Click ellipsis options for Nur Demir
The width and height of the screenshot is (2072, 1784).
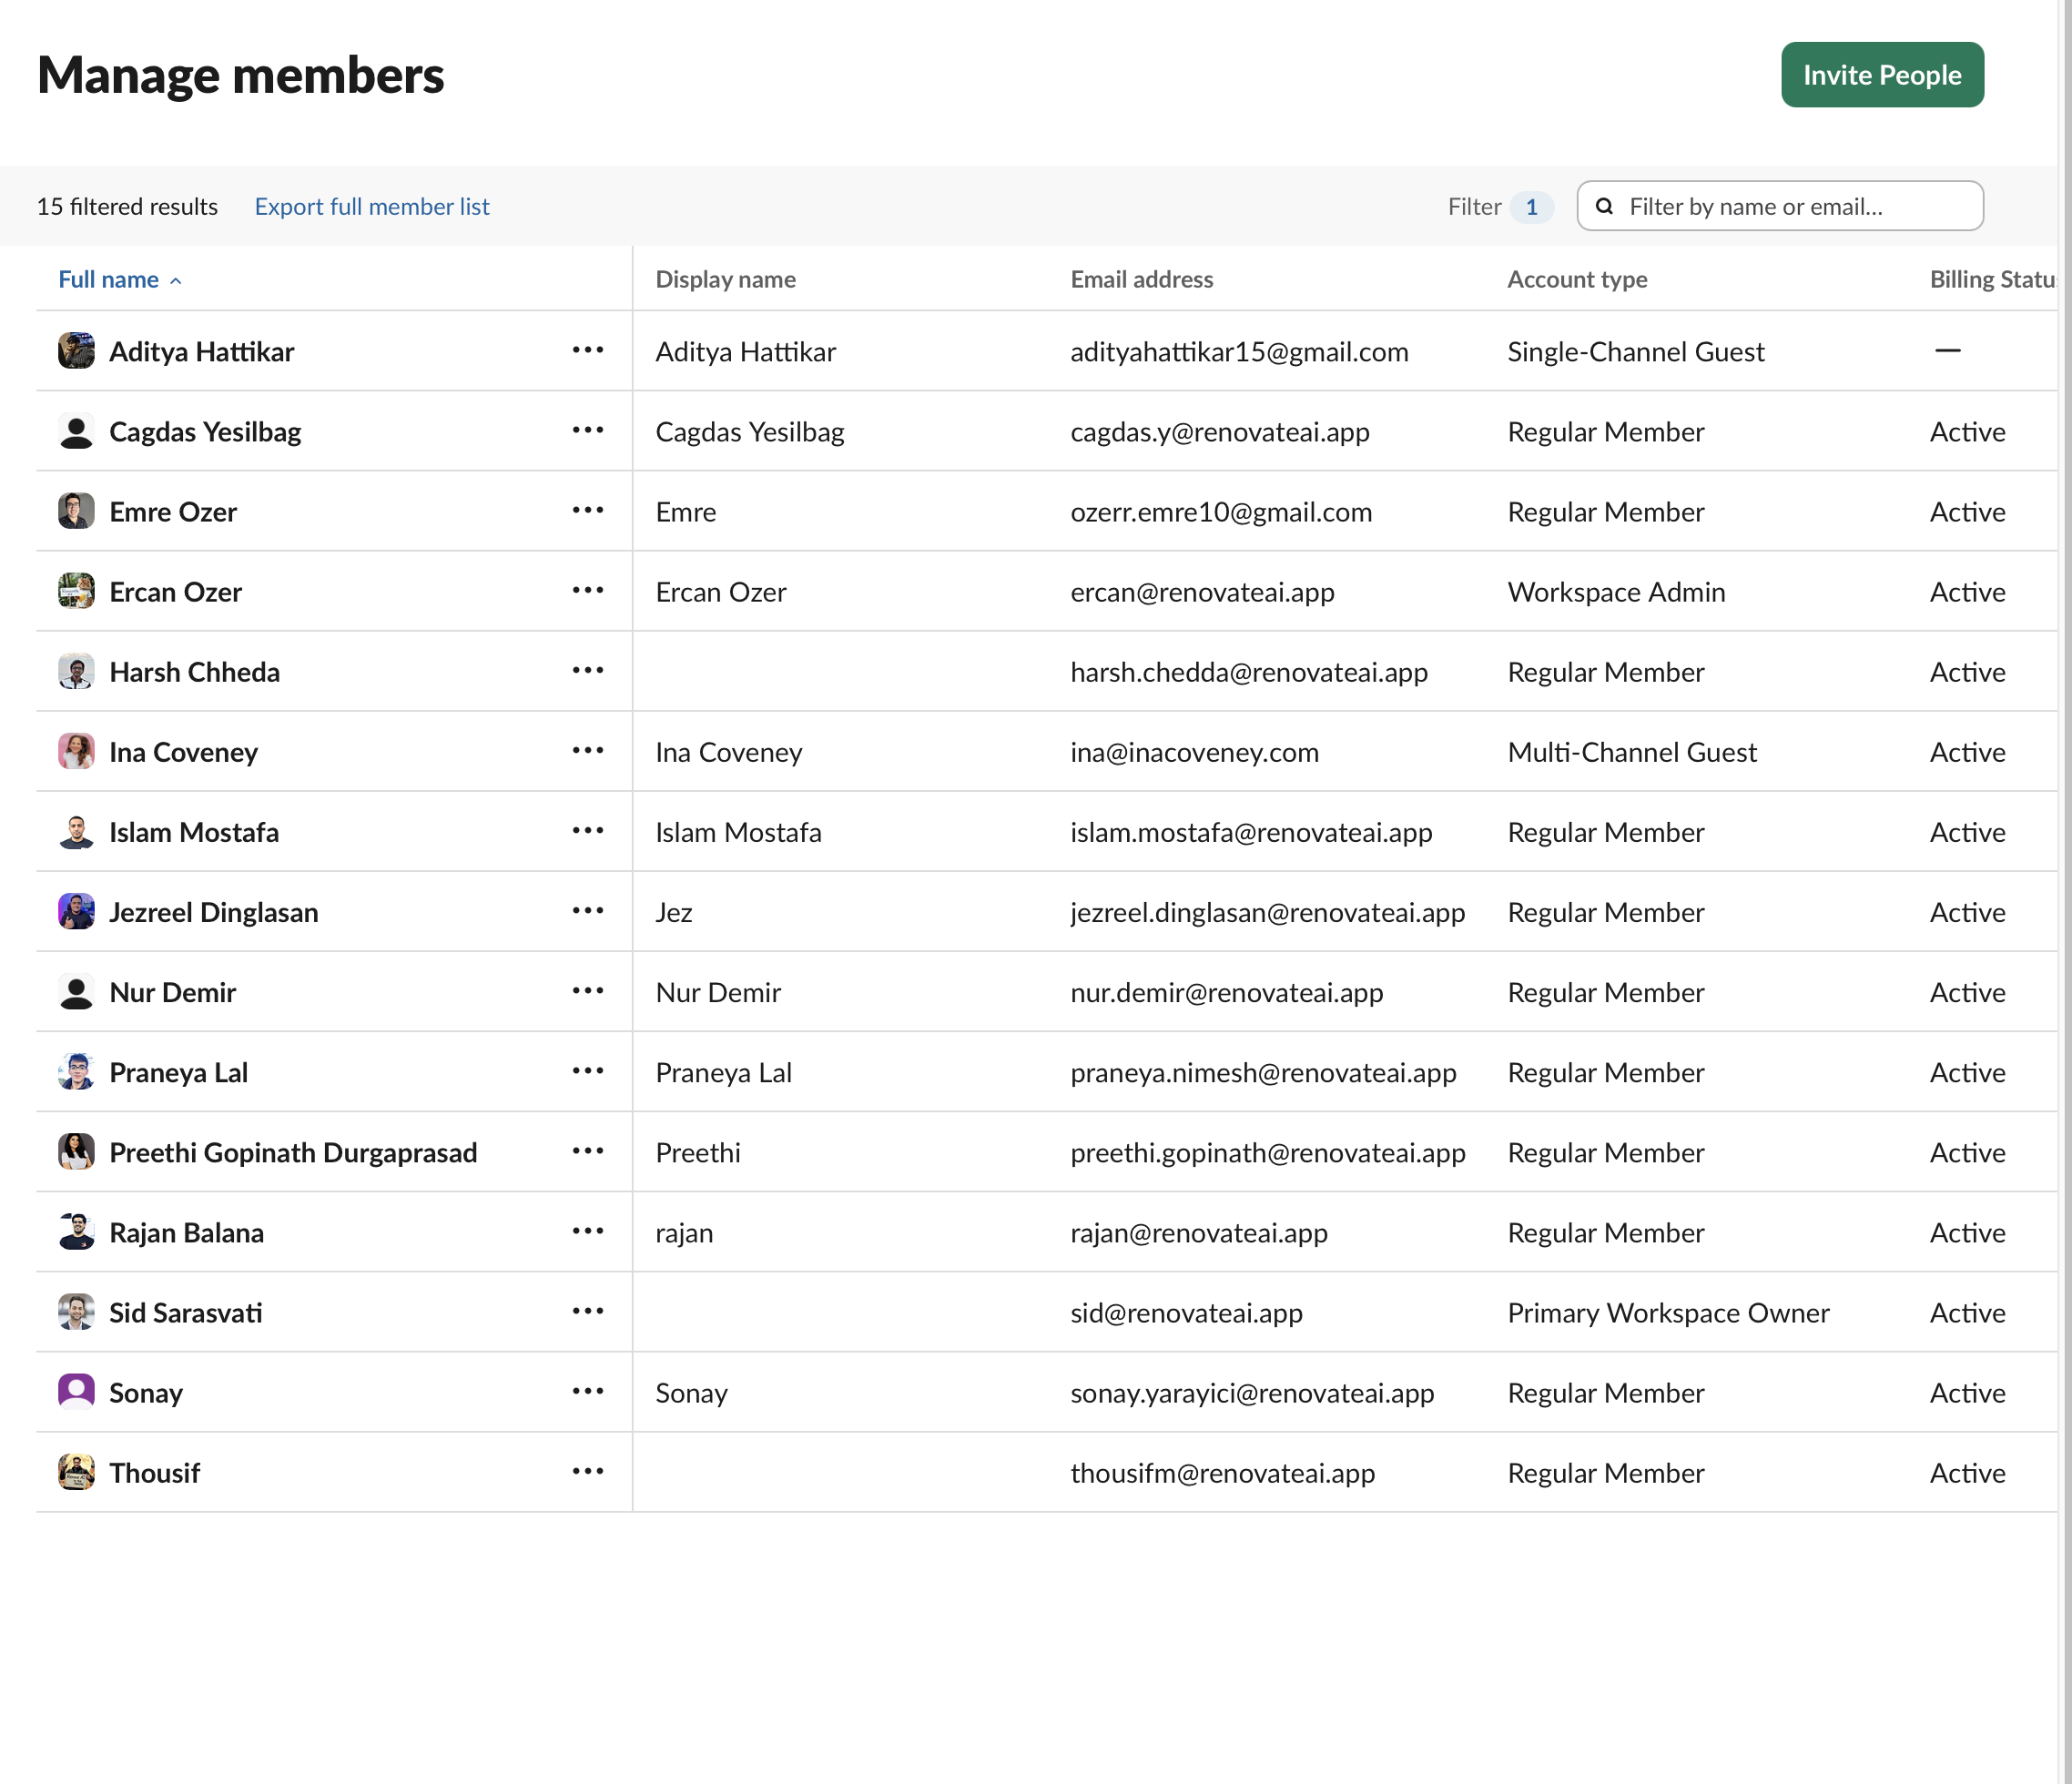tap(588, 991)
